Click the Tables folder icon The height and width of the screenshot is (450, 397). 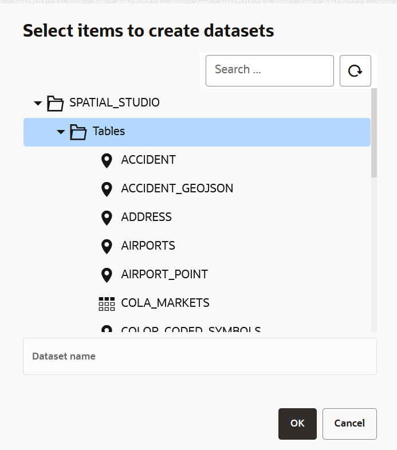click(78, 132)
